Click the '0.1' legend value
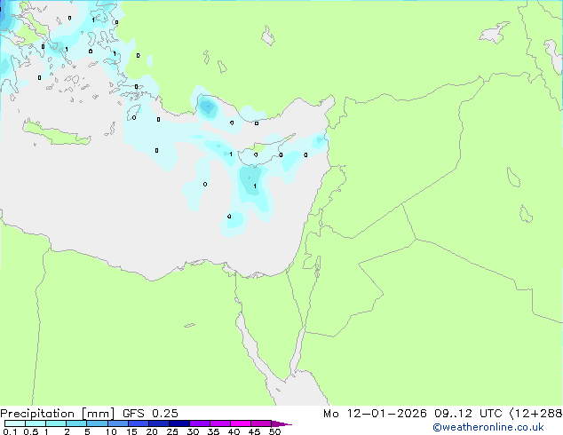 coord(10,431)
